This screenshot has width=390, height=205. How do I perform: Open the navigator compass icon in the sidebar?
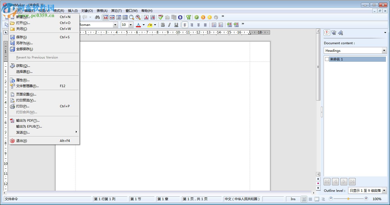pyautogui.click(x=327, y=33)
